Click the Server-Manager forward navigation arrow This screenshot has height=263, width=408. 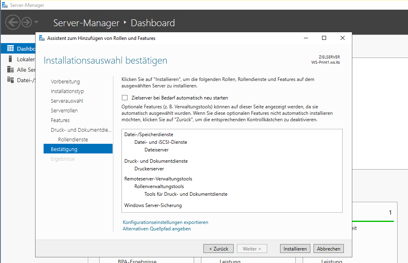click(27, 22)
